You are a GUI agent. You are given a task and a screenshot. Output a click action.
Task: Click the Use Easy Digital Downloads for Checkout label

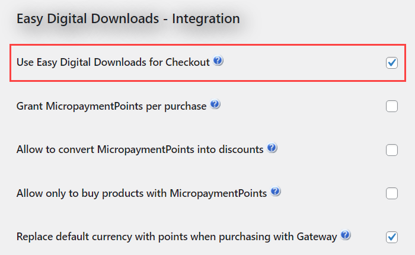(113, 63)
